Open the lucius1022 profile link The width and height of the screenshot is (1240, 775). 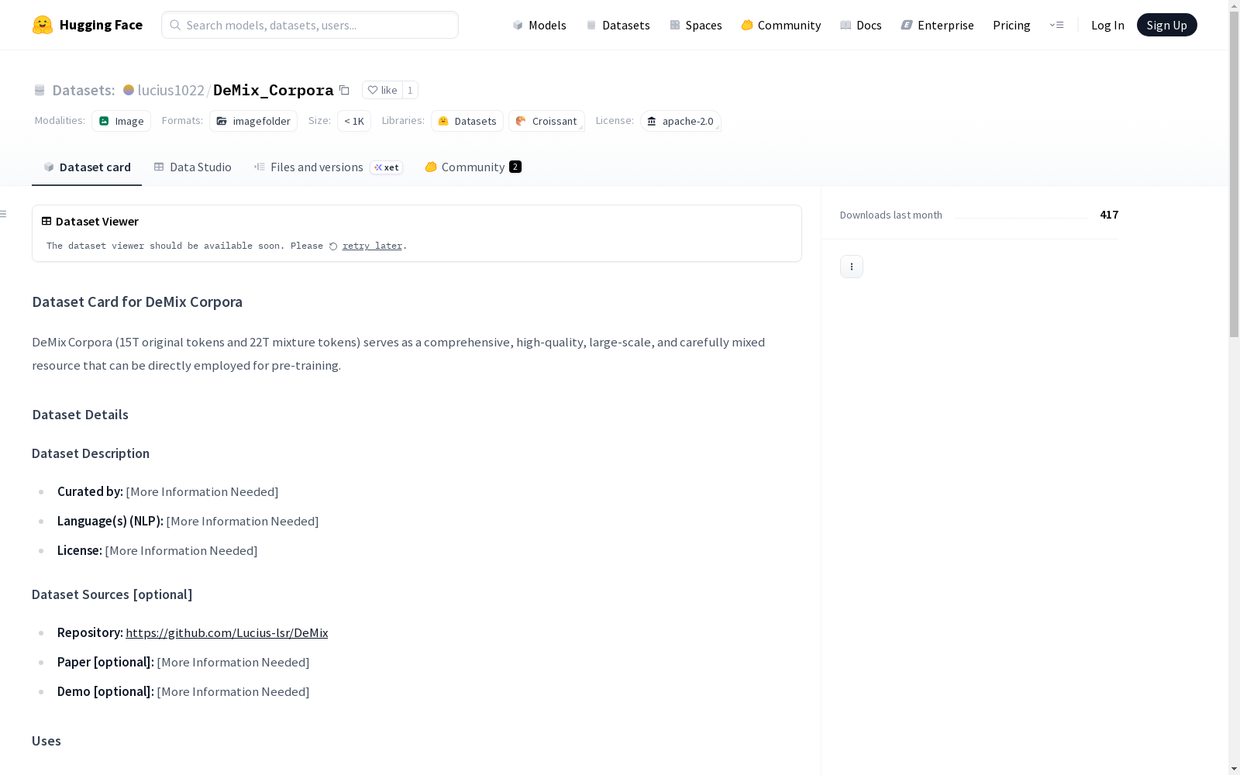(170, 90)
